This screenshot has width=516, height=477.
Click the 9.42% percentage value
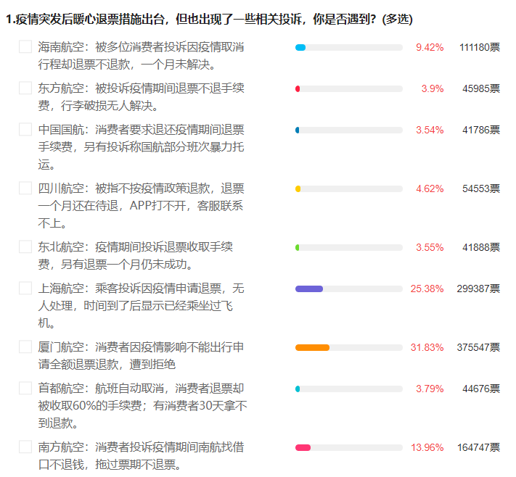[430, 48]
